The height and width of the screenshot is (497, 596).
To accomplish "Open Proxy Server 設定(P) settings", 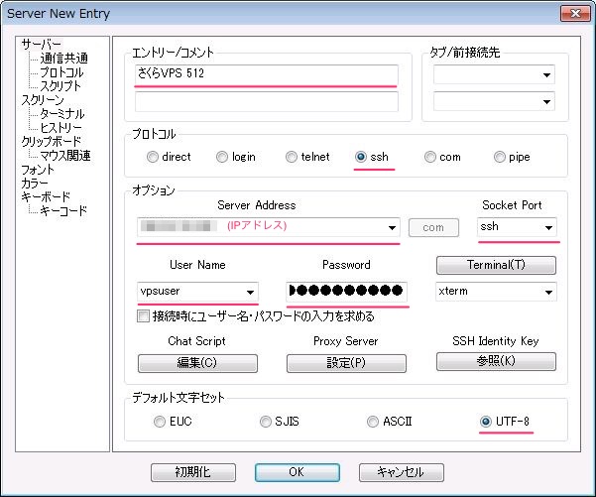I will pos(333,362).
